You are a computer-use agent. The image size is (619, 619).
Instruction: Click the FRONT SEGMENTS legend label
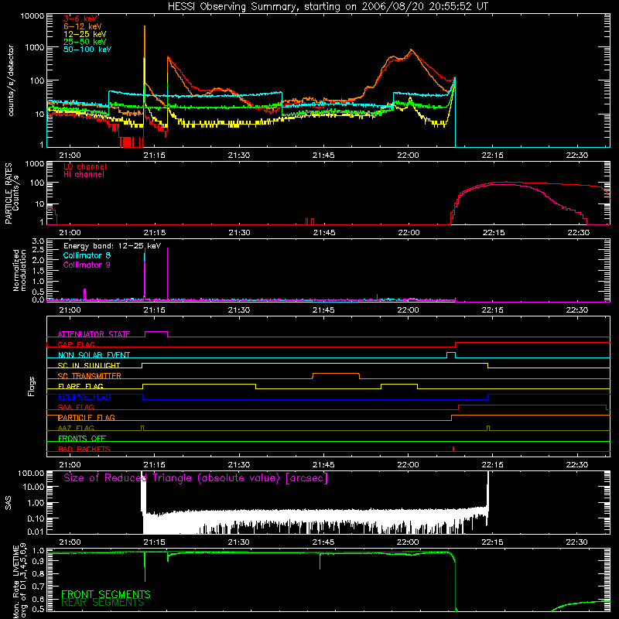pos(106,594)
